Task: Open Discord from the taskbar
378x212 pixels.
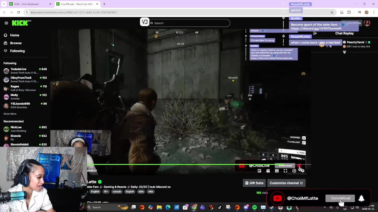Action: click(246, 207)
